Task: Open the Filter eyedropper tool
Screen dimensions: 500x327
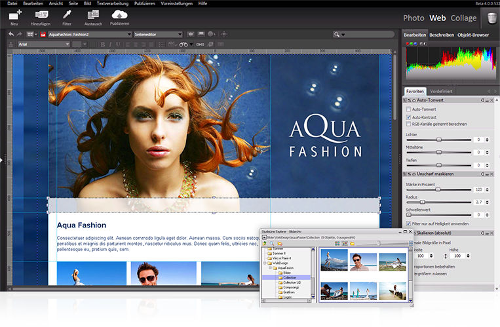Action: 67,14
